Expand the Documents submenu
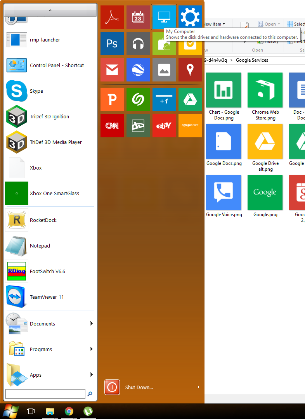The width and height of the screenshot is (305, 419). pyautogui.click(x=92, y=324)
